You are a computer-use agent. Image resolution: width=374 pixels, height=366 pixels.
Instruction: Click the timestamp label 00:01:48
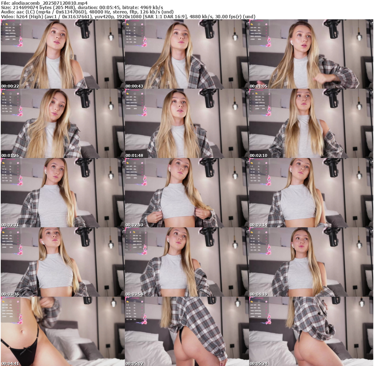tap(134, 155)
